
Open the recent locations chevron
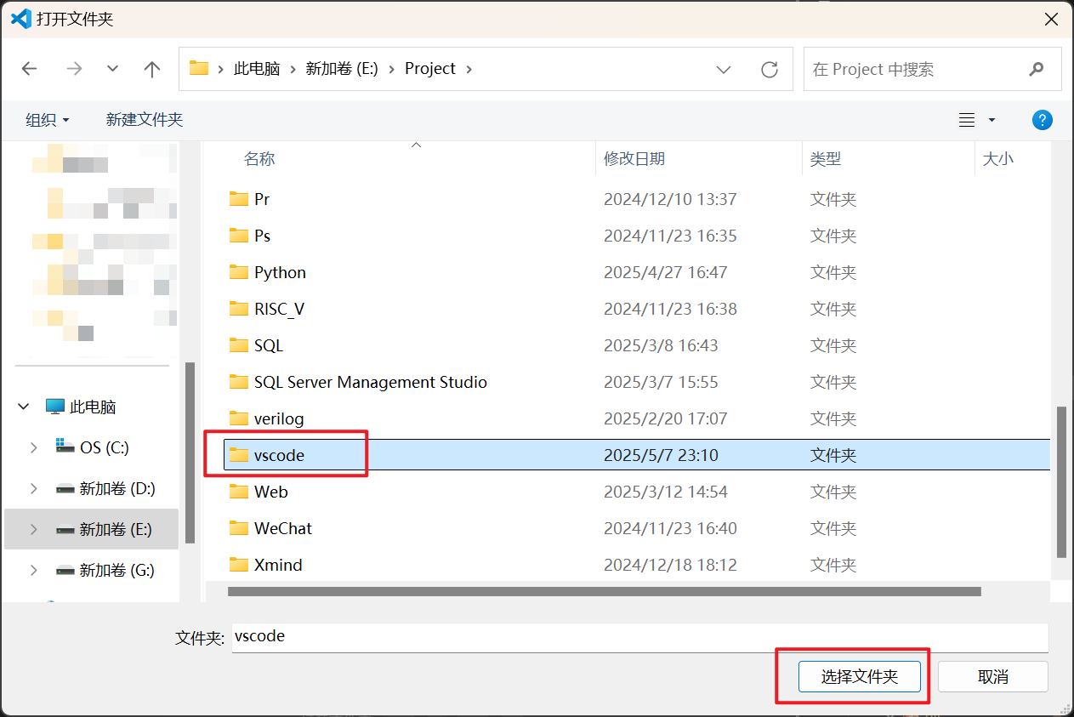click(112, 69)
